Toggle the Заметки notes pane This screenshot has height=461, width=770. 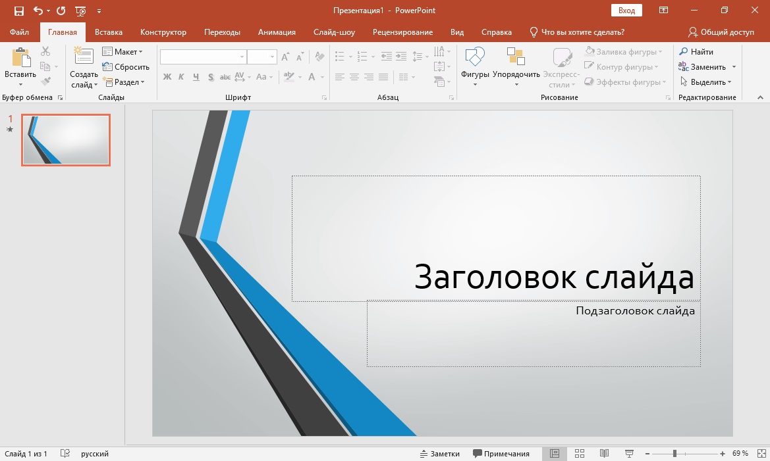pos(440,454)
